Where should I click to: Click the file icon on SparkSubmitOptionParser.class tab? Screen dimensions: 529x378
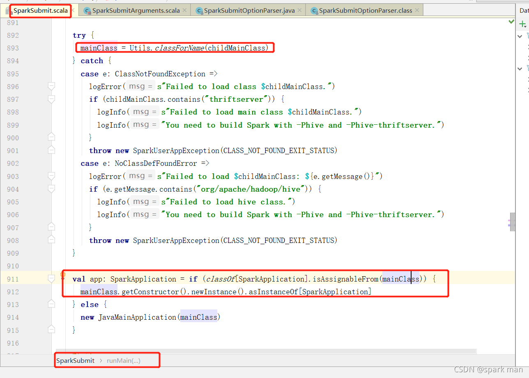pyautogui.click(x=314, y=11)
